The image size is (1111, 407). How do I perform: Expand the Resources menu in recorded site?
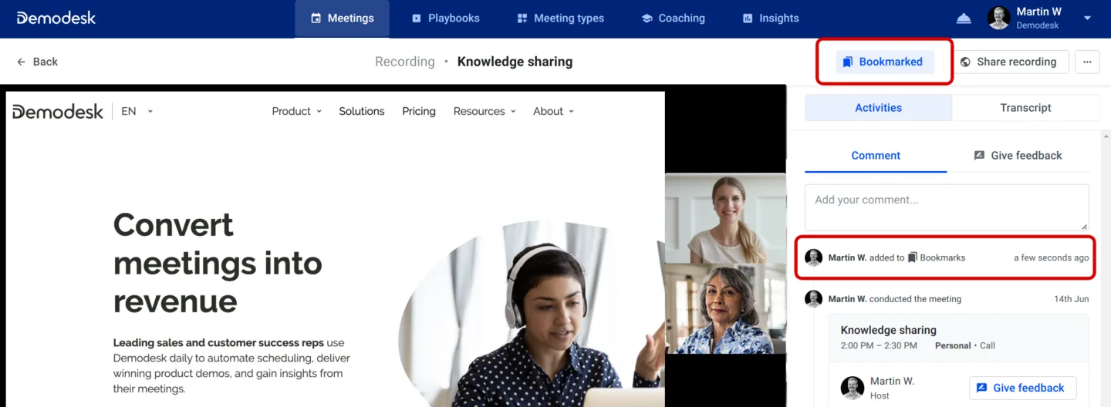pos(485,111)
